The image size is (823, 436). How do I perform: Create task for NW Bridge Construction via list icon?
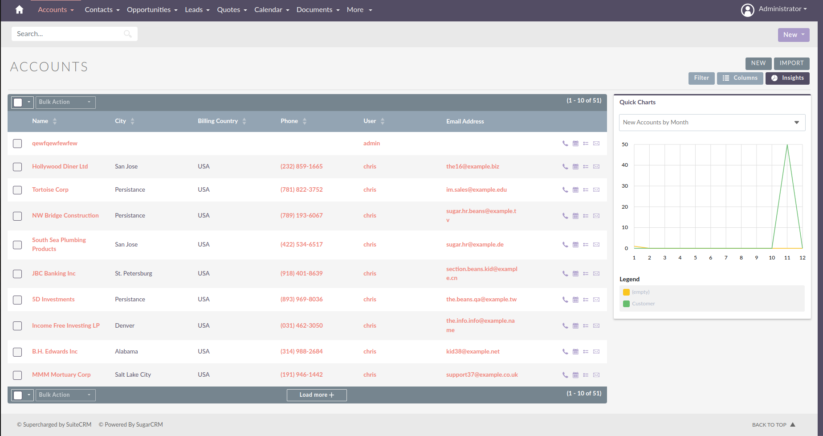[x=586, y=216]
